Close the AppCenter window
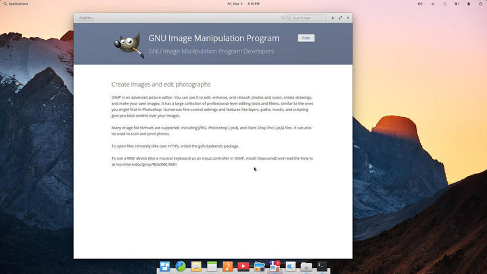 348,18
